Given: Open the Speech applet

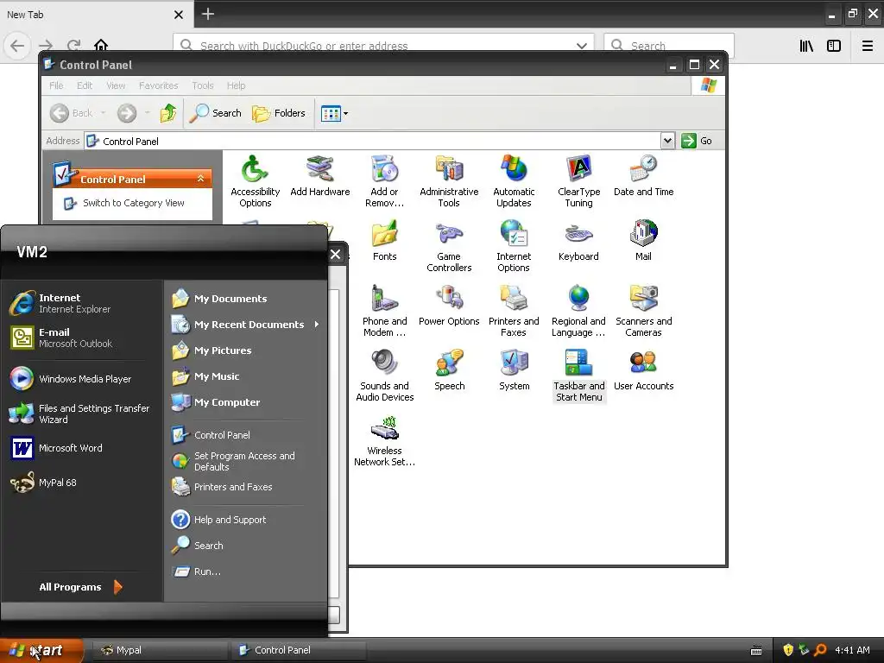Looking at the screenshot, I should [449, 370].
